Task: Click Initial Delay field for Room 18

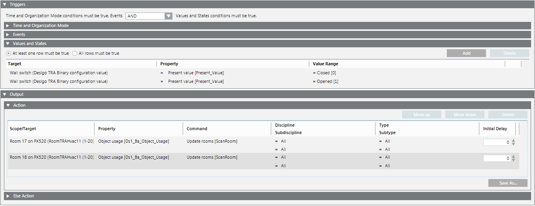Action: tap(497, 158)
